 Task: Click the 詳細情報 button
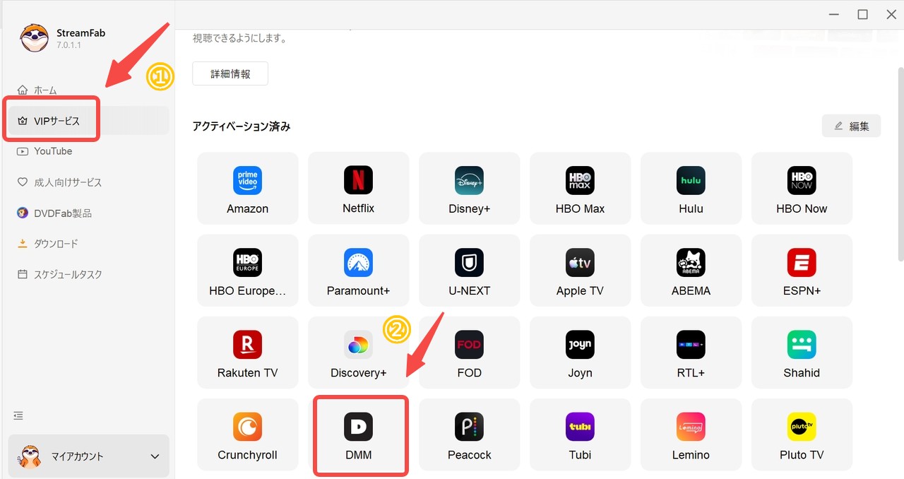pos(230,73)
